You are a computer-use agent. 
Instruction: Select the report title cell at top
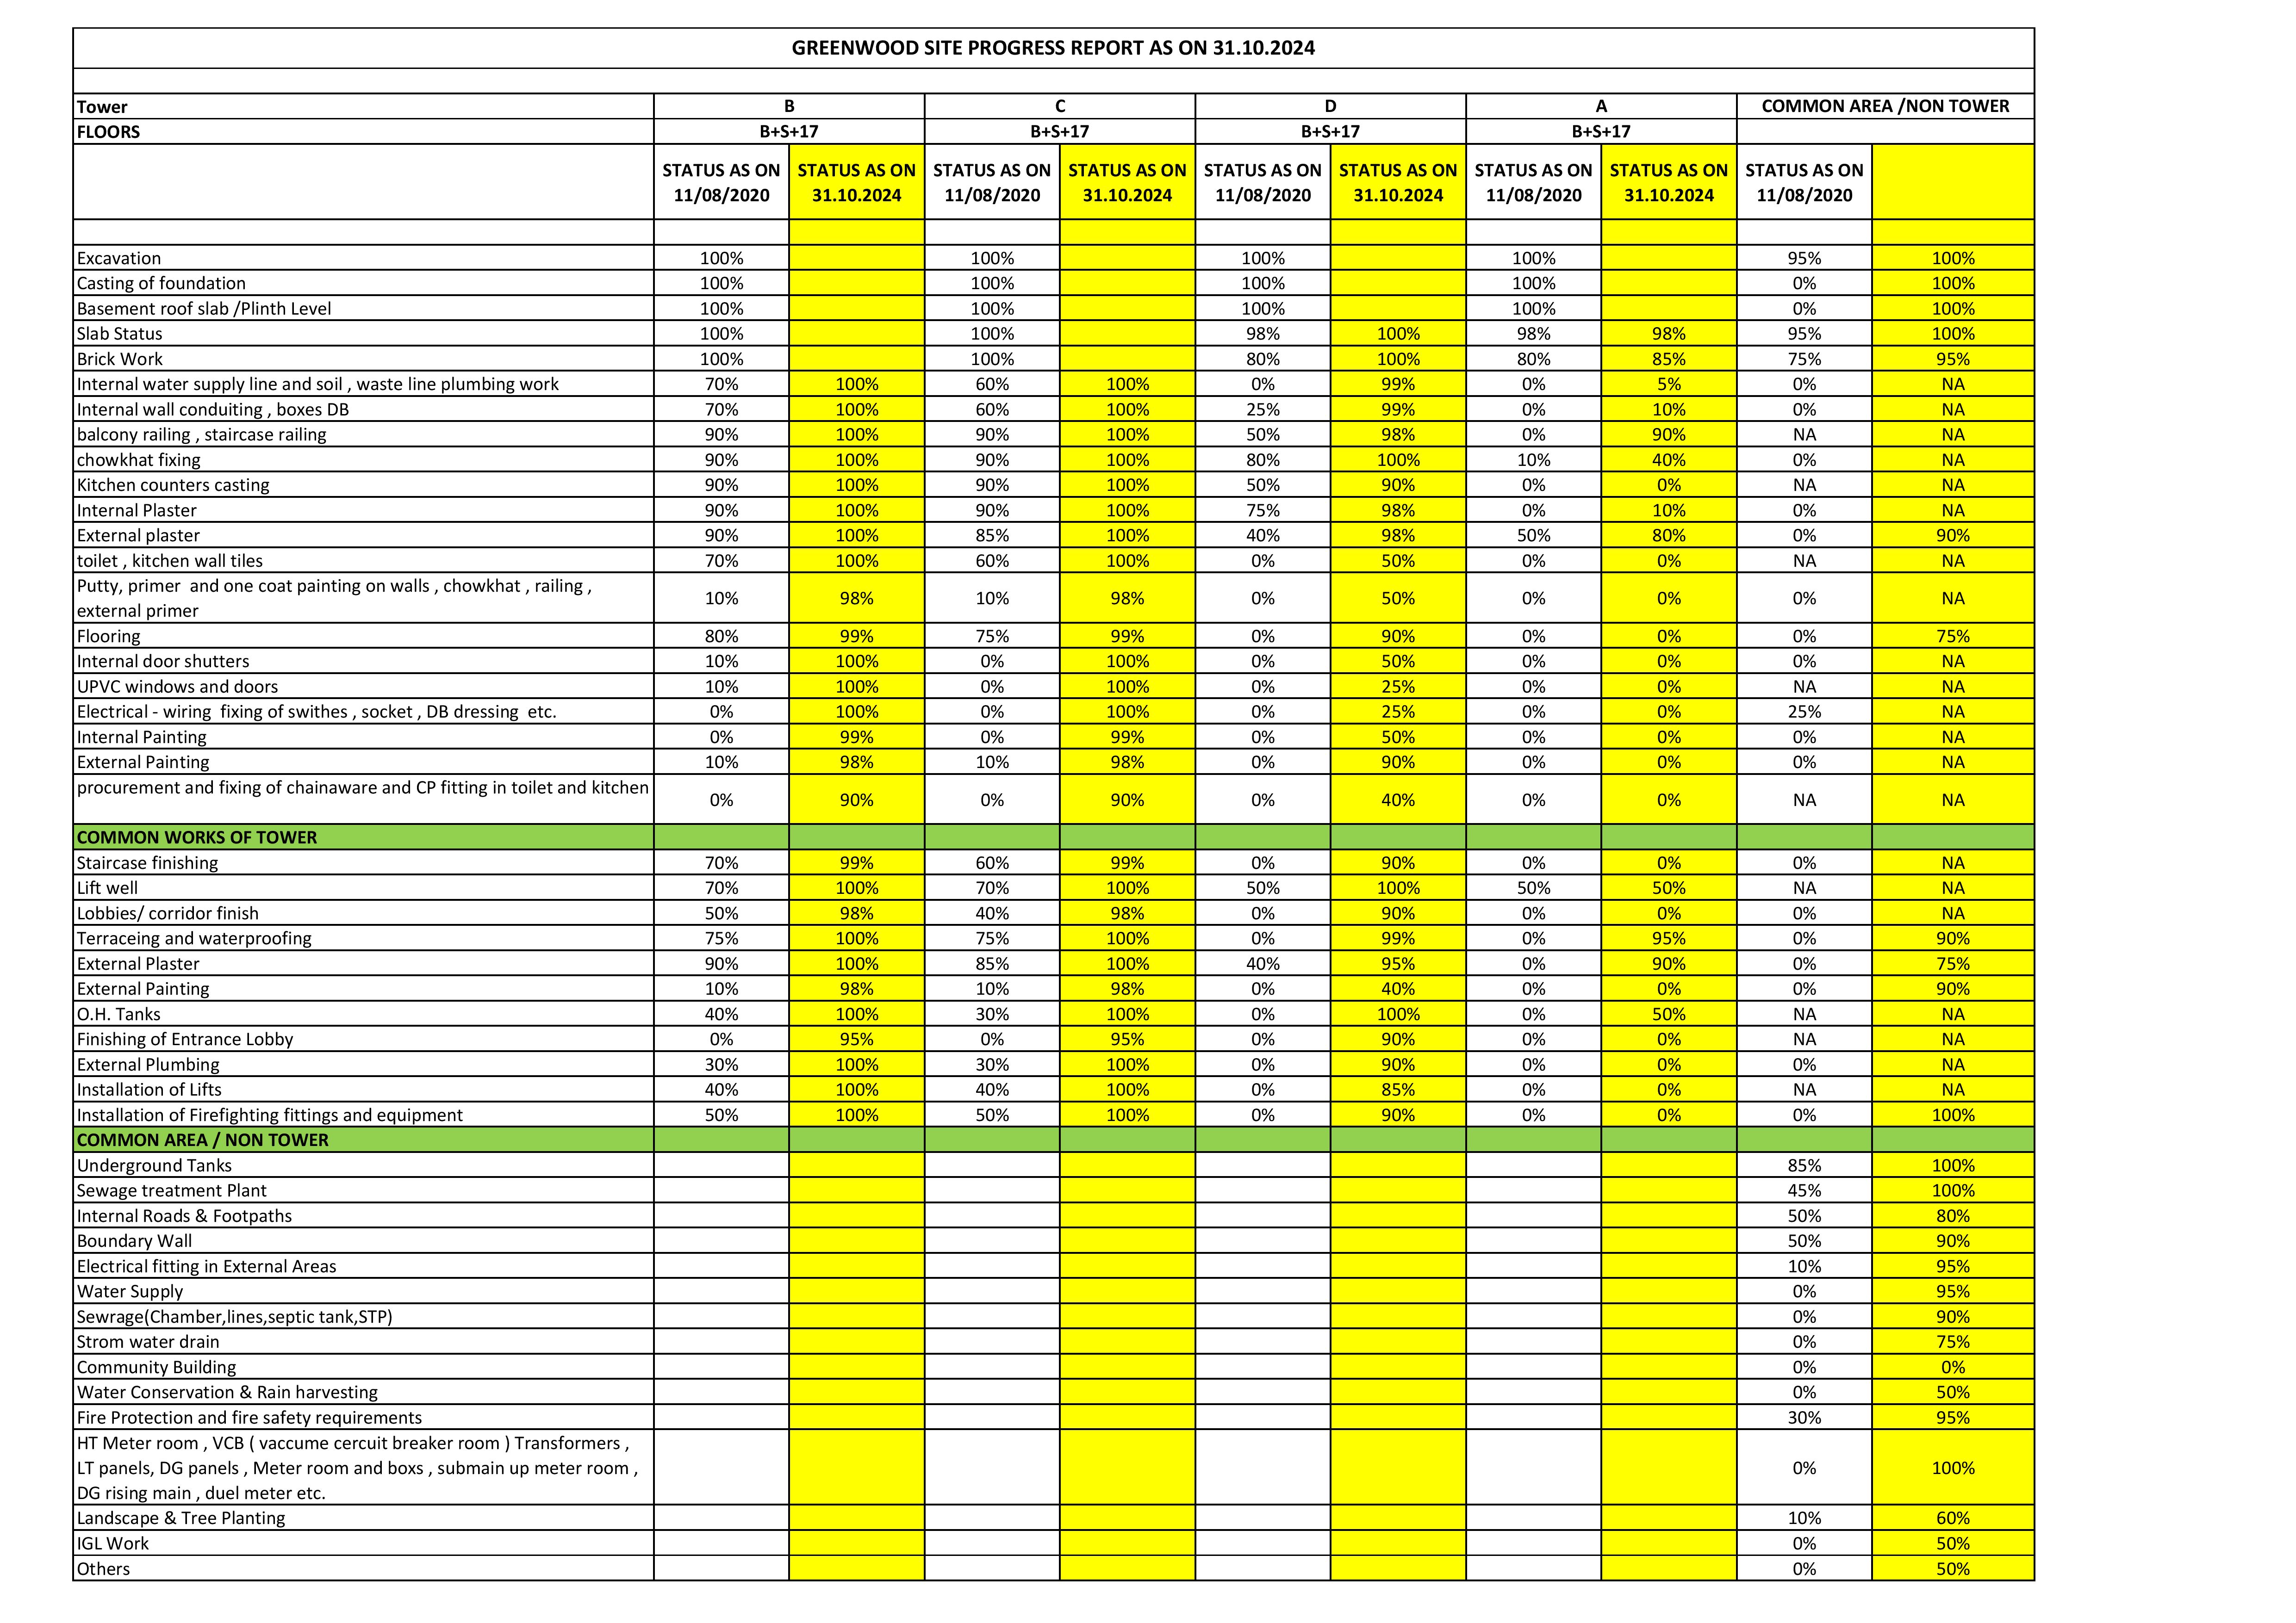click(1053, 48)
